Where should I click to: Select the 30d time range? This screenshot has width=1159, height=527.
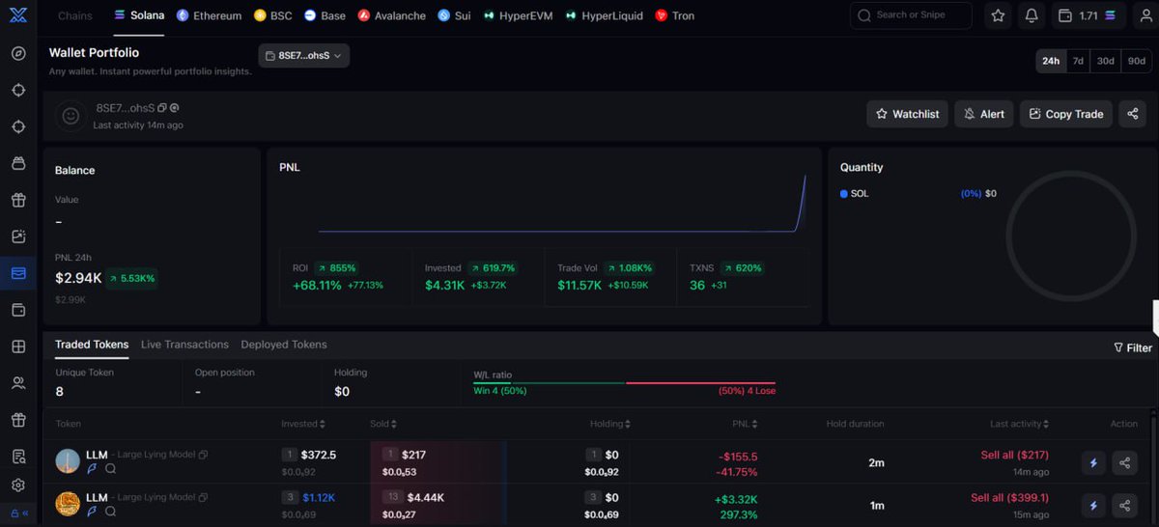1106,61
